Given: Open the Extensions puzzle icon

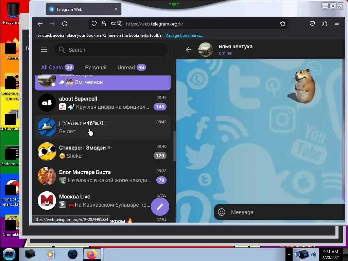Looking at the screenshot, I should tap(325, 23).
